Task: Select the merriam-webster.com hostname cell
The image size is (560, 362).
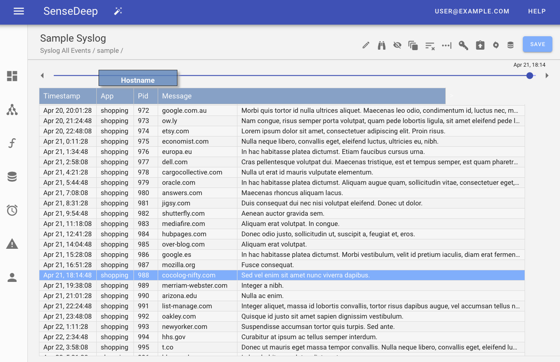Action: 198,285
